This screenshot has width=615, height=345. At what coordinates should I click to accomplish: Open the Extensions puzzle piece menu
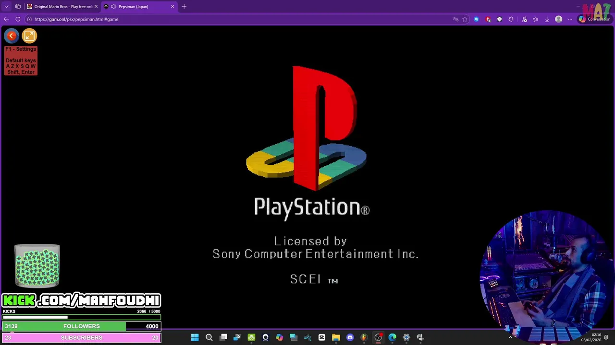point(511,19)
